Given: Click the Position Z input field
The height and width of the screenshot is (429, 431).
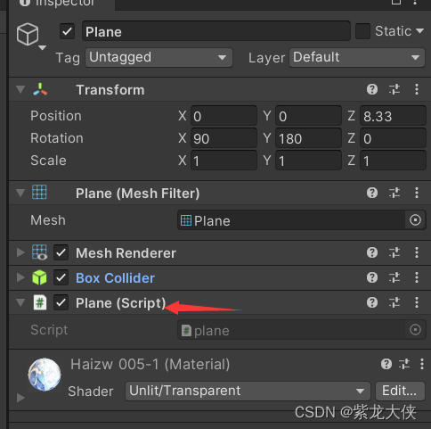Looking at the screenshot, I should coord(393,116).
